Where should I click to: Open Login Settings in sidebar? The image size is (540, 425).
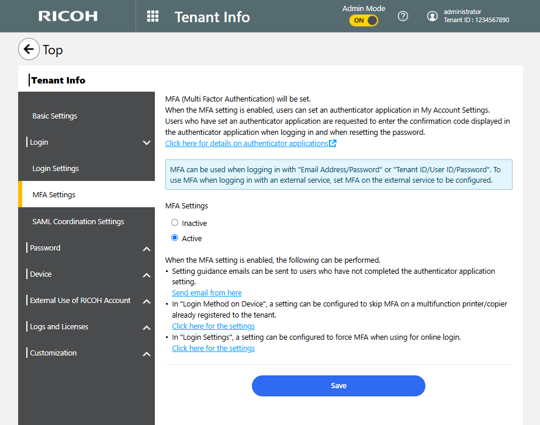click(x=56, y=169)
